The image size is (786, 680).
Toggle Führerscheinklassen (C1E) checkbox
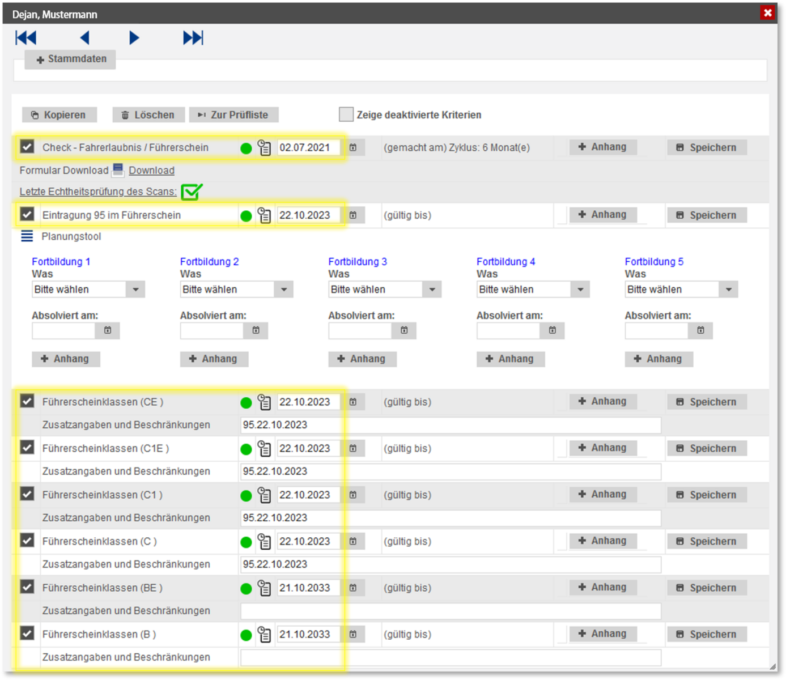[27, 448]
